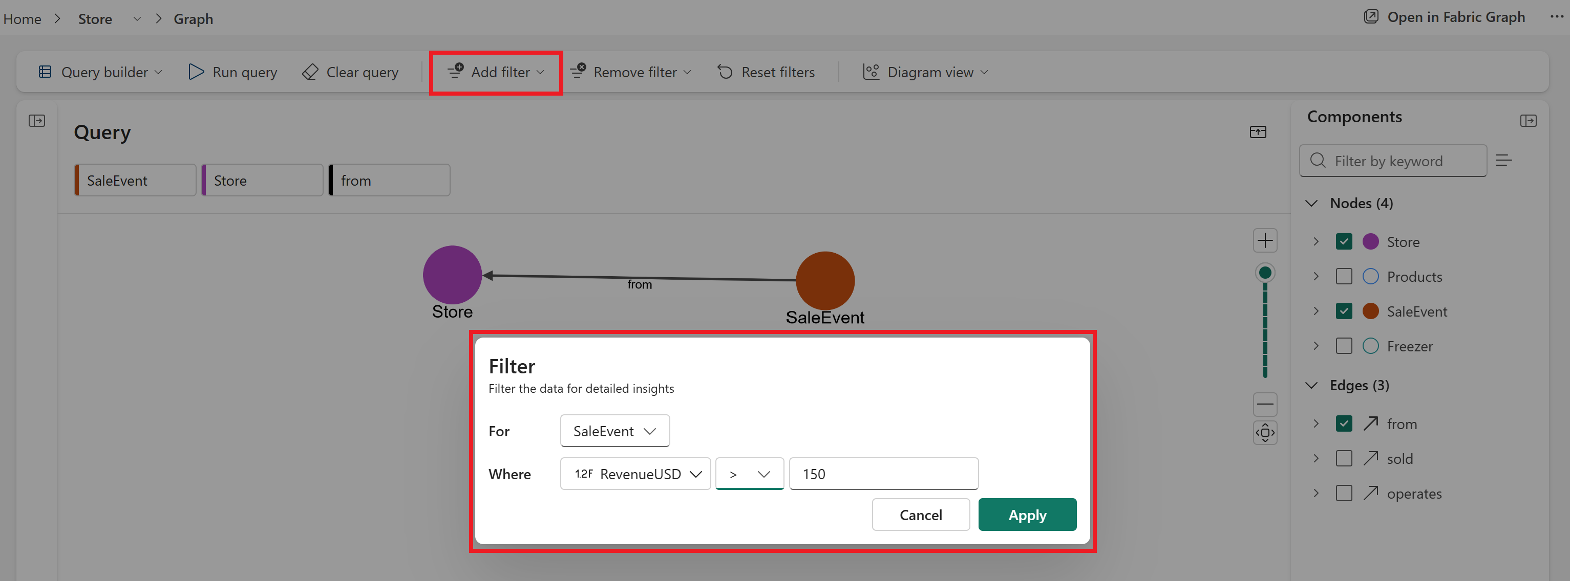Click the purple Store node in diagram
This screenshot has width=1570, height=581.
(x=452, y=275)
